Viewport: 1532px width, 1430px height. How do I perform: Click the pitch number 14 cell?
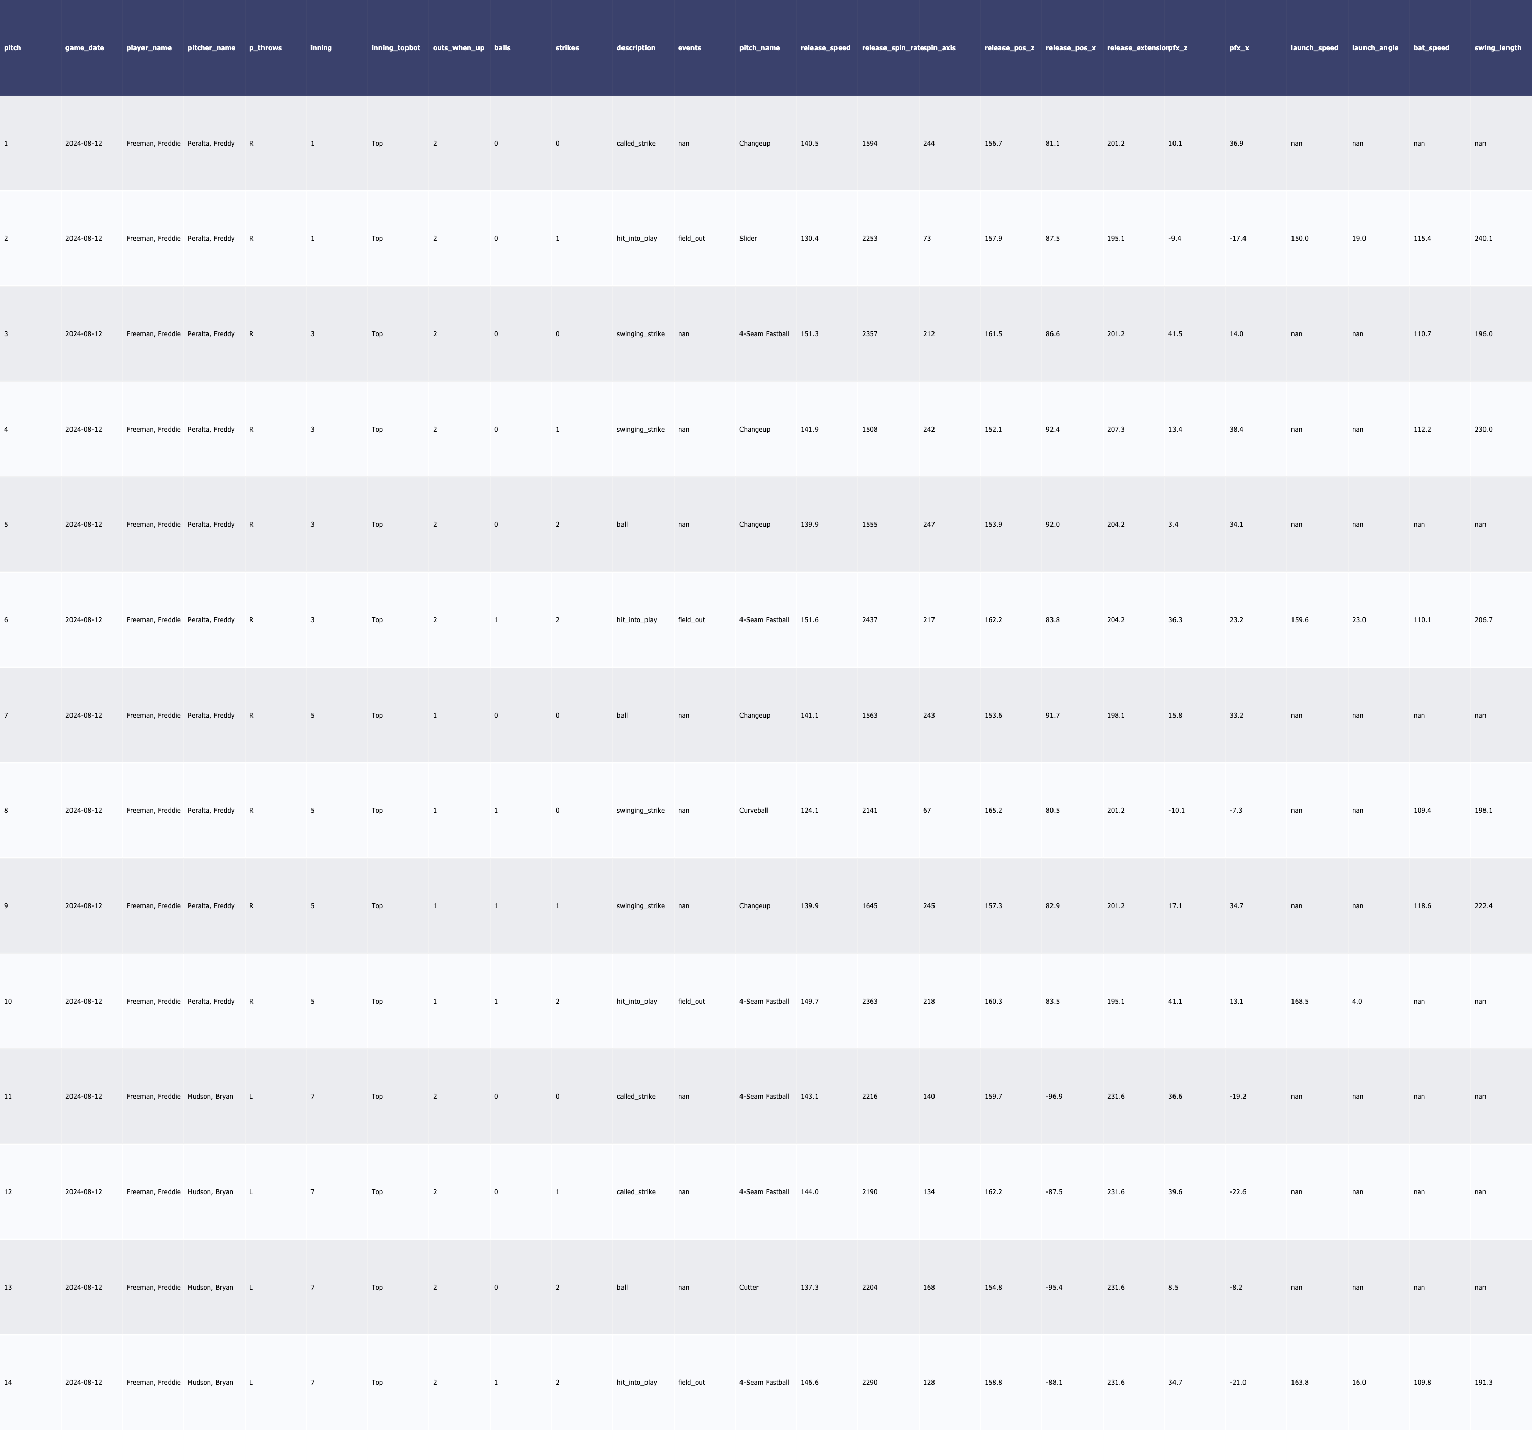(x=8, y=1382)
